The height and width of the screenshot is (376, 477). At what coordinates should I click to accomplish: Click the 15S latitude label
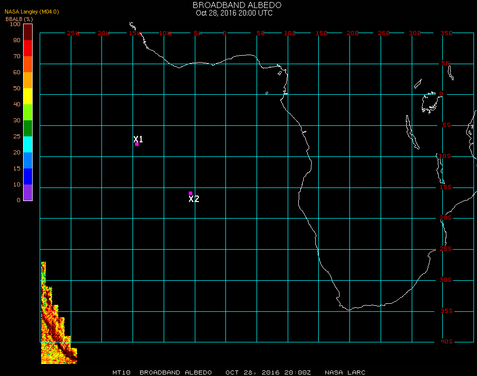pyautogui.click(x=446, y=187)
